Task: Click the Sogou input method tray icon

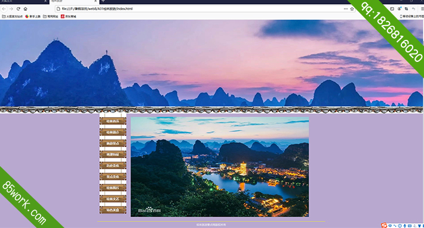Action: (384, 225)
